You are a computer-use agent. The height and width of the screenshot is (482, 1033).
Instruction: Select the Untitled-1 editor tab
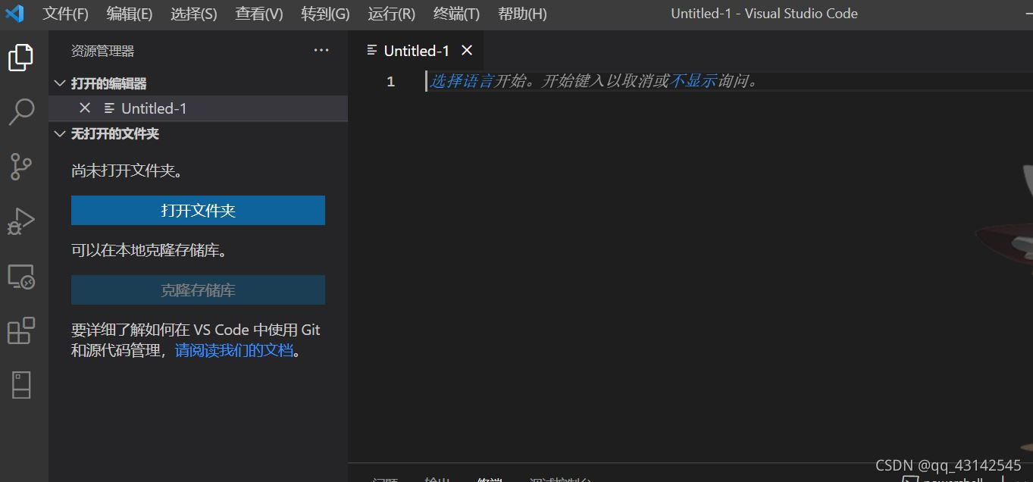pos(415,50)
